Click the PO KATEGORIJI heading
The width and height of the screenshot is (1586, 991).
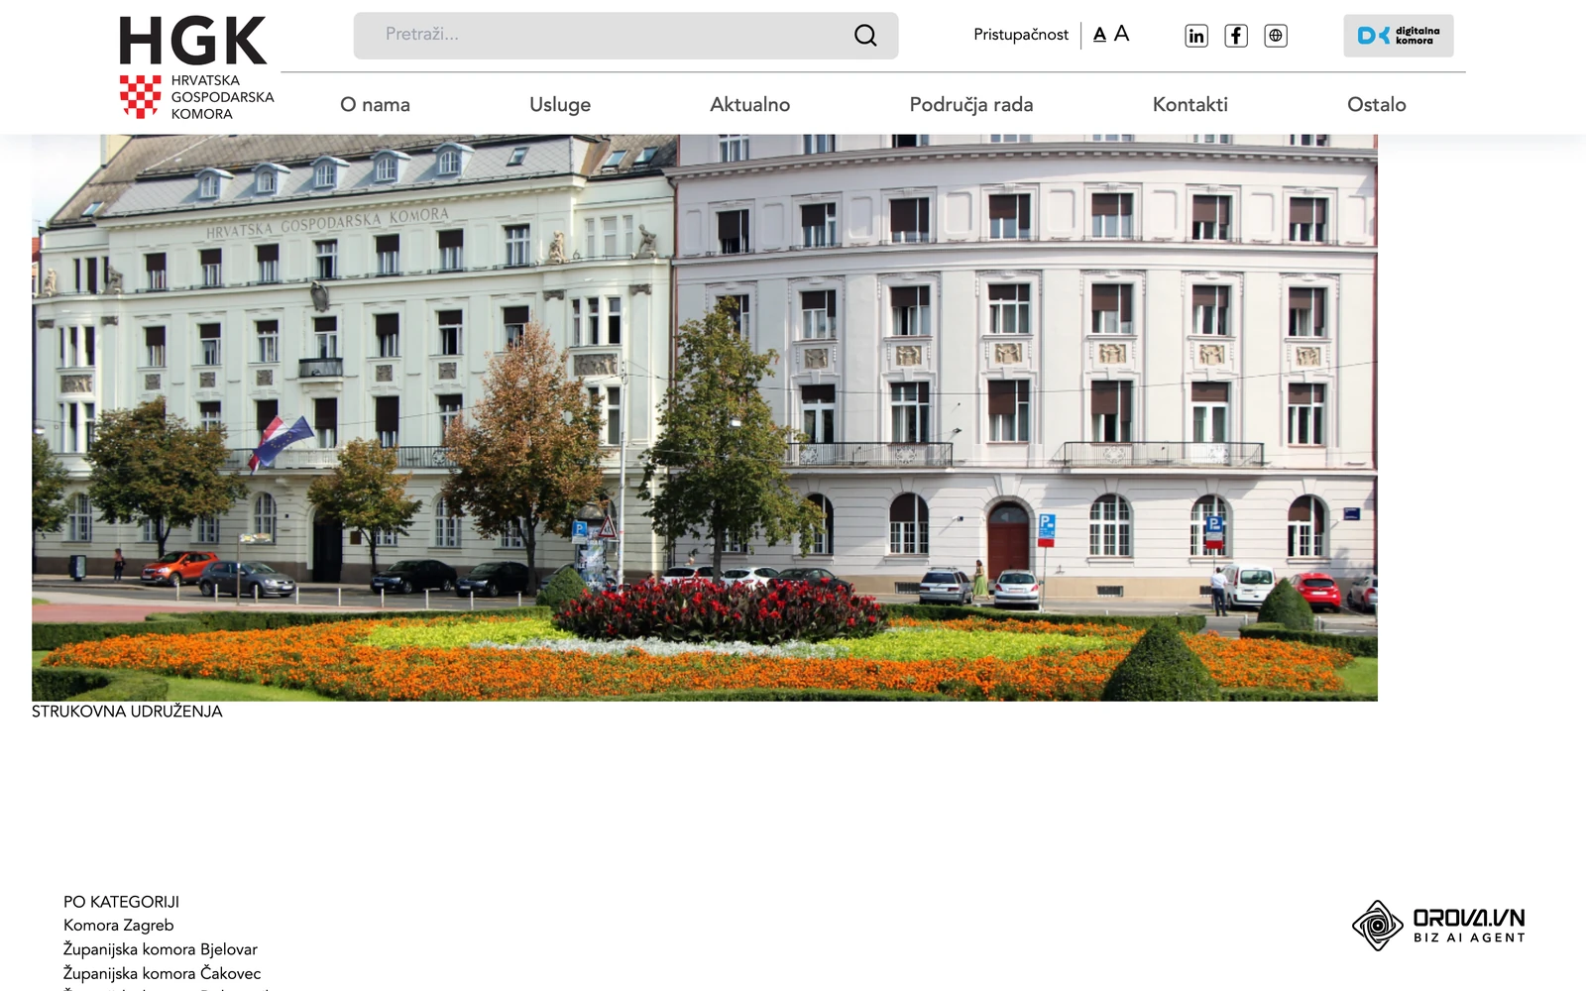(x=121, y=902)
